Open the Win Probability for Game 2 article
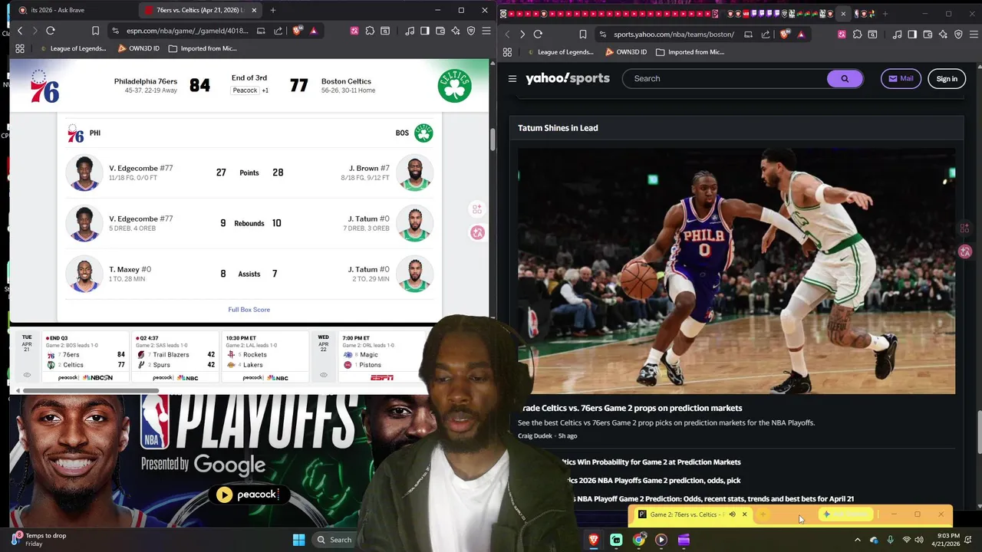982x552 pixels. 651,462
